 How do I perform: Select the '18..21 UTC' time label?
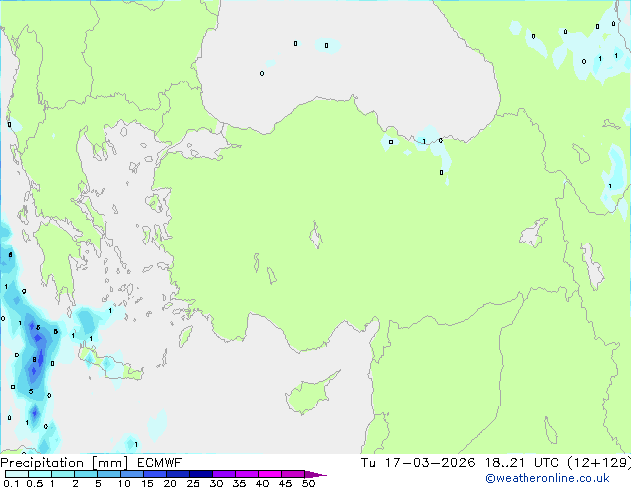pos(522,463)
